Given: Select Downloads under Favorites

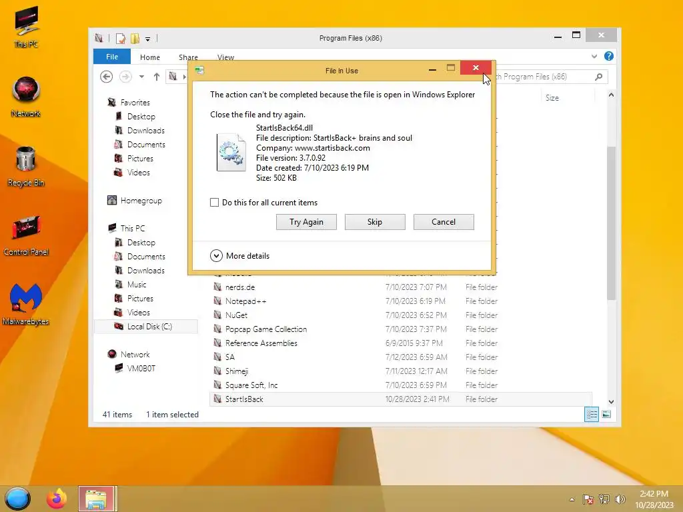Looking at the screenshot, I should click(x=146, y=130).
